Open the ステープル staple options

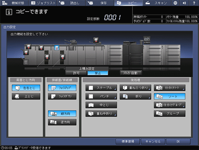(x=101, y=88)
